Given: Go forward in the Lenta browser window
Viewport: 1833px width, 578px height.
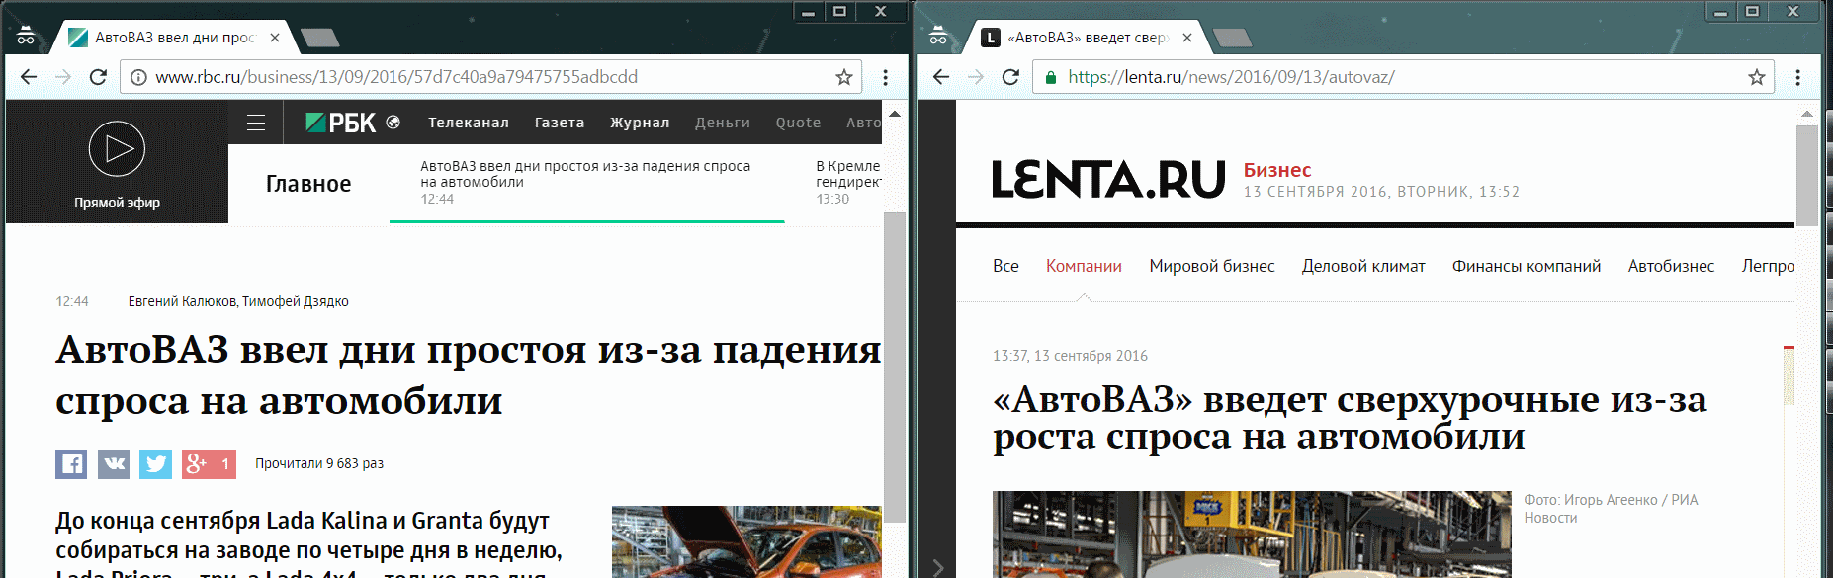Looking at the screenshot, I should [976, 77].
